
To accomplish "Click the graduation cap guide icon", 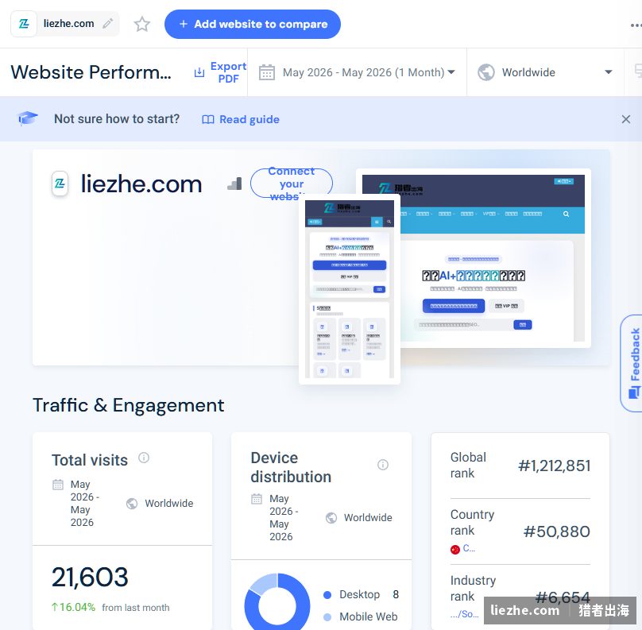I will pos(28,118).
